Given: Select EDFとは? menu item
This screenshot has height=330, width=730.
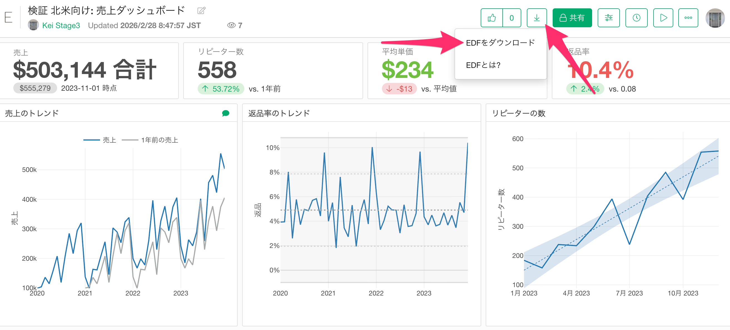Looking at the screenshot, I should 483,65.
